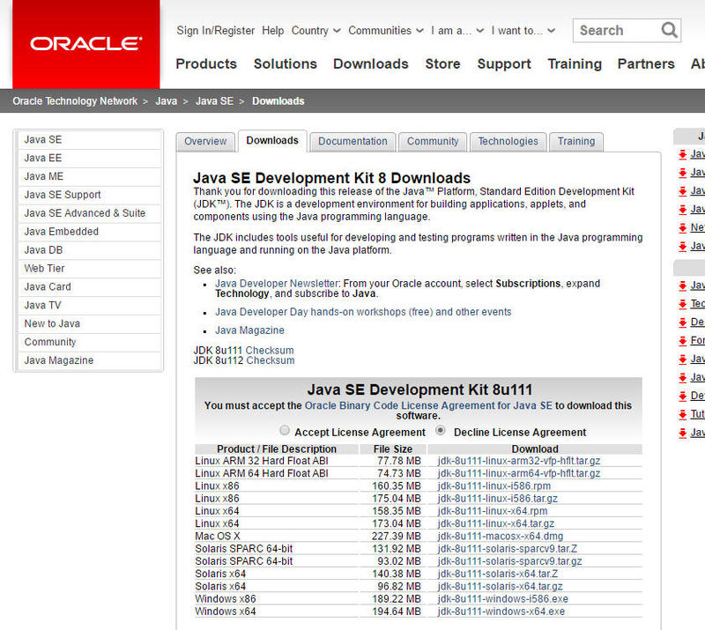Viewport: 705px width, 630px height.
Task: Open Java DB sidebar link
Action: (x=89, y=250)
